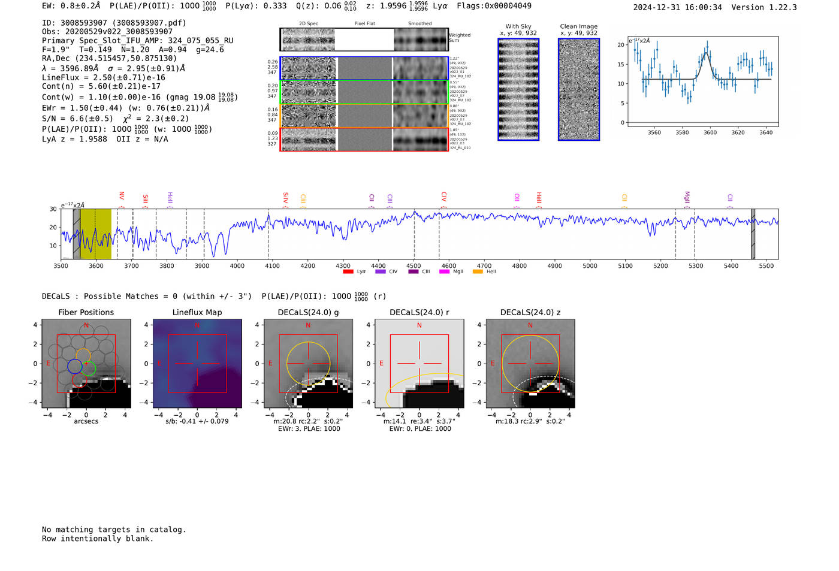
Task: Click the SiIV line marker above the spectrum
Action: pyautogui.click(x=285, y=198)
